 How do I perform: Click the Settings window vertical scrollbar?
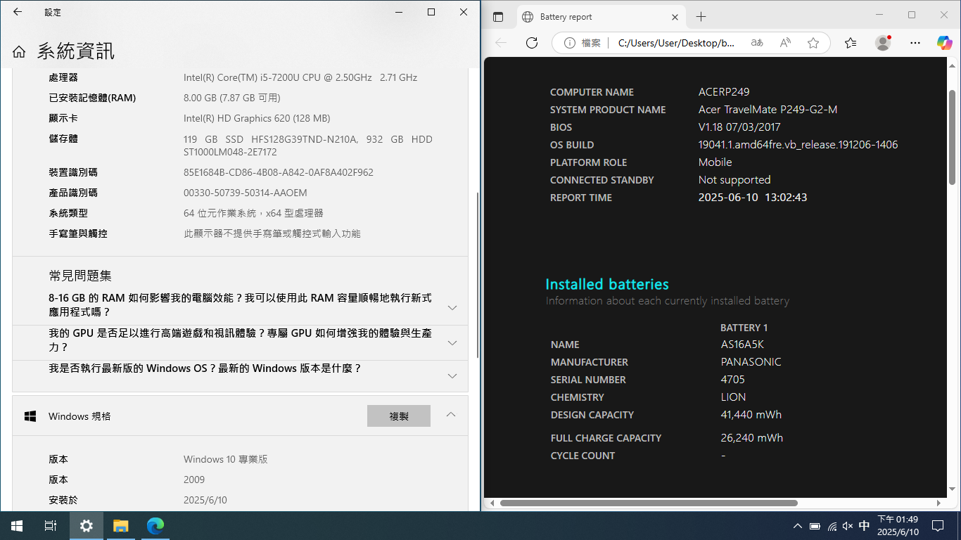(x=477, y=275)
